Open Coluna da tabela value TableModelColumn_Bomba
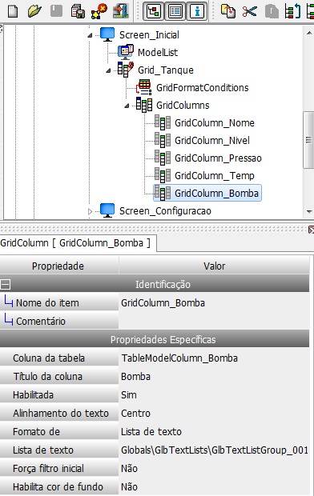 (x=214, y=358)
